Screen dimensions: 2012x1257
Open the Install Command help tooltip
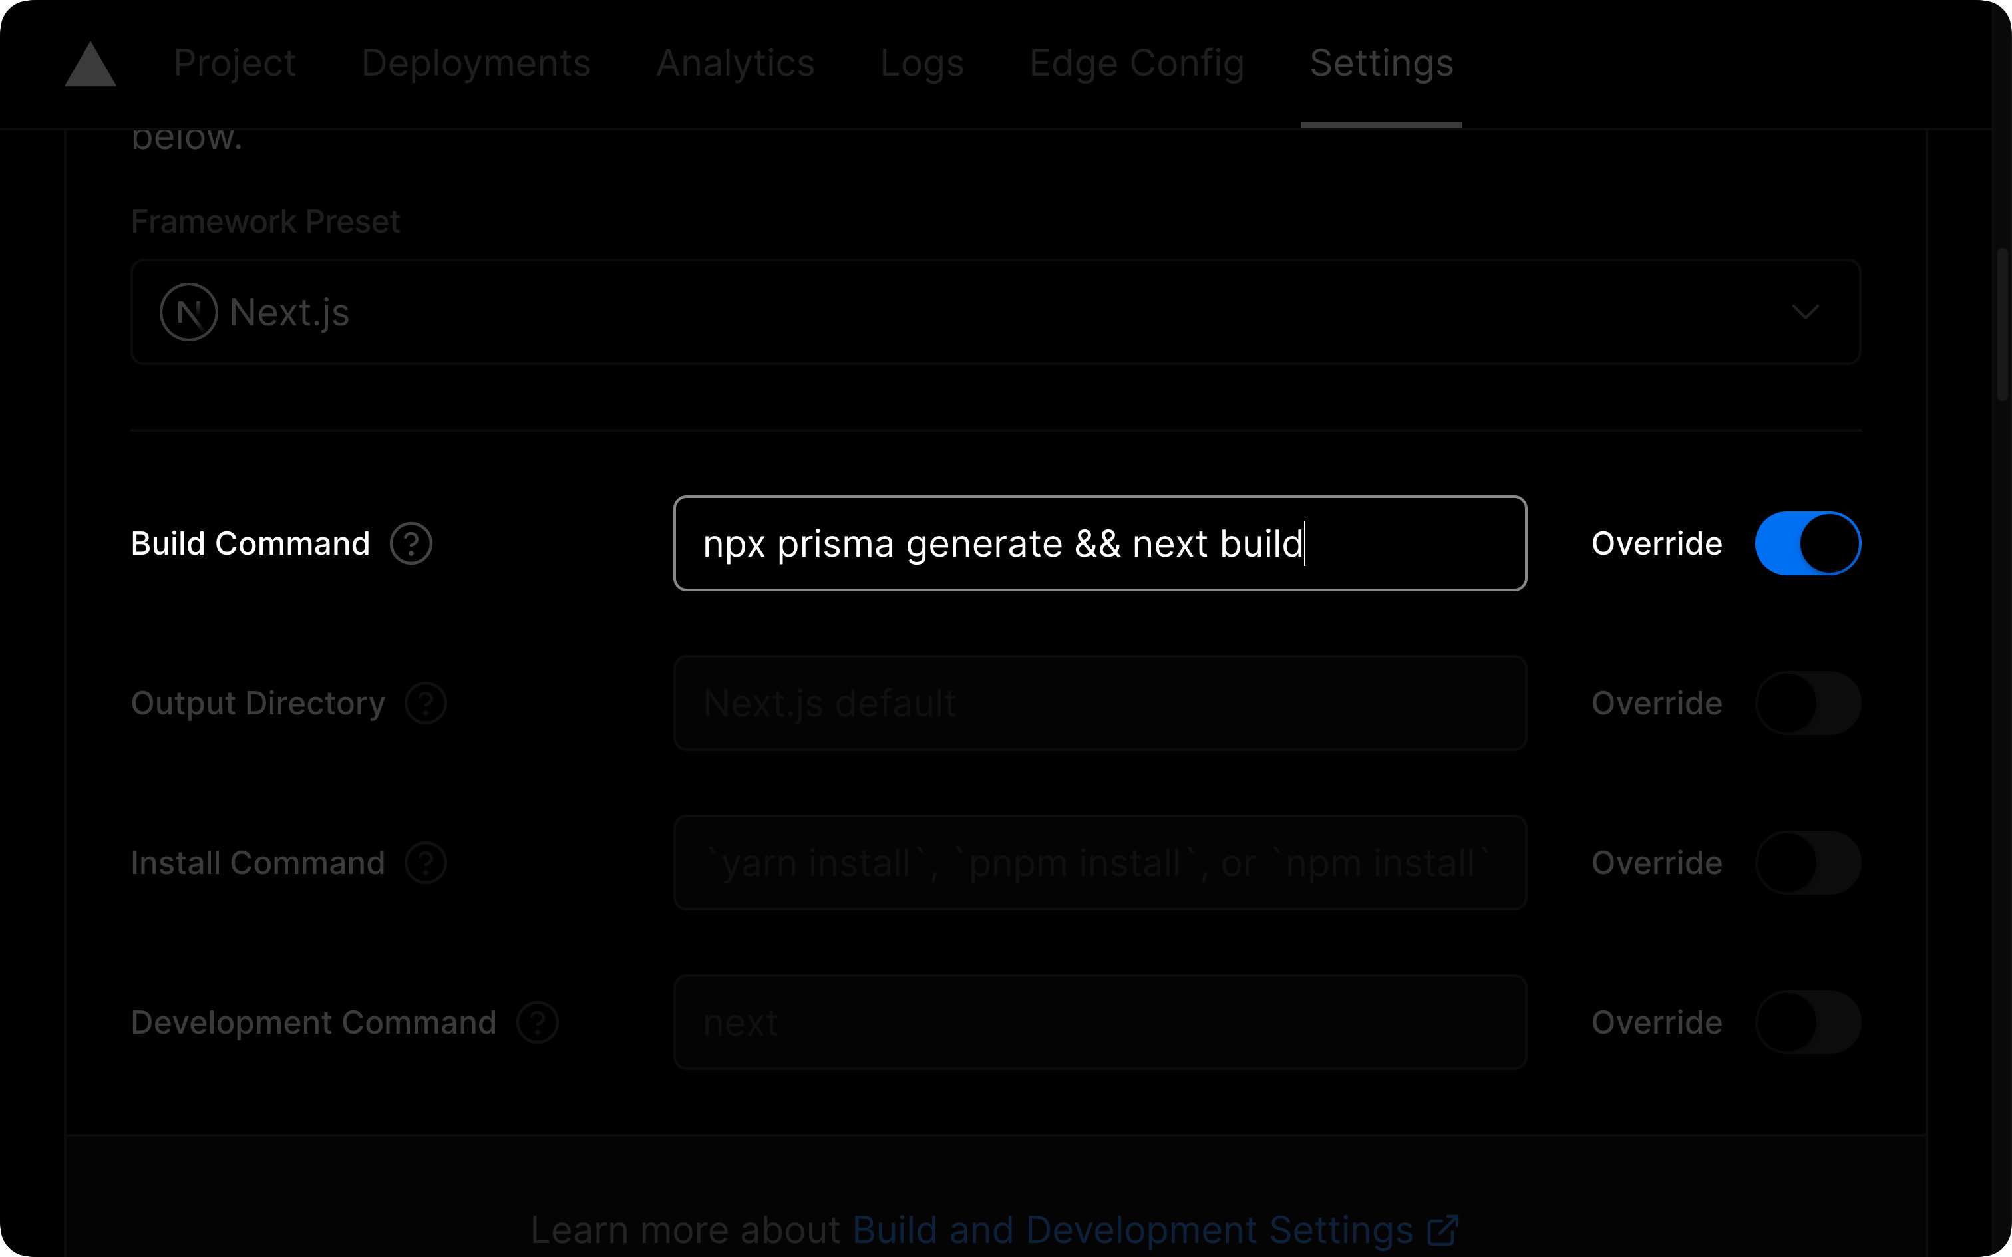pos(426,862)
